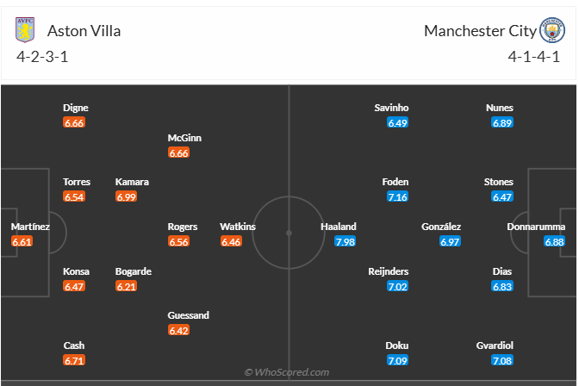Select Kamara's 6.99 rating badge
The height and width of the screenshot is (386, 579).
pos(127,197)
